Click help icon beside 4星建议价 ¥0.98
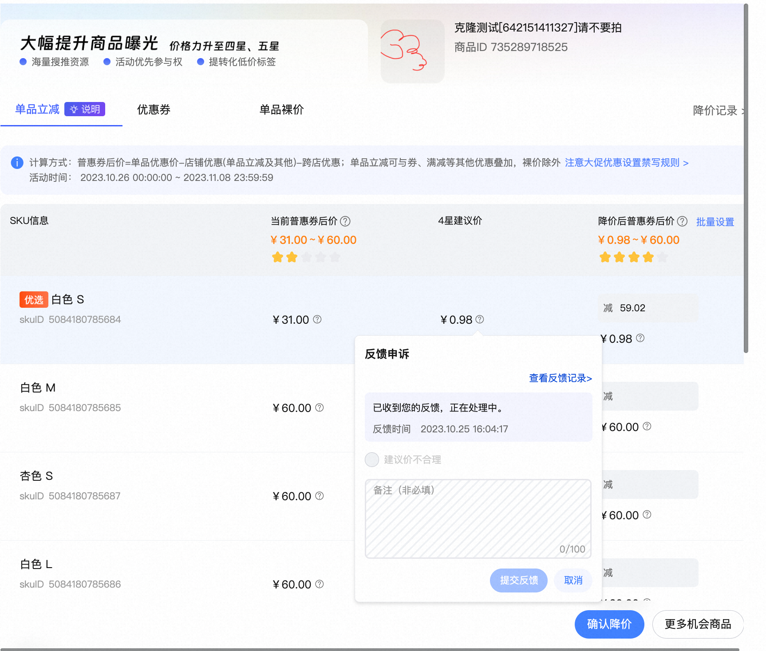766x651 pixels. [x=480, y=319]
